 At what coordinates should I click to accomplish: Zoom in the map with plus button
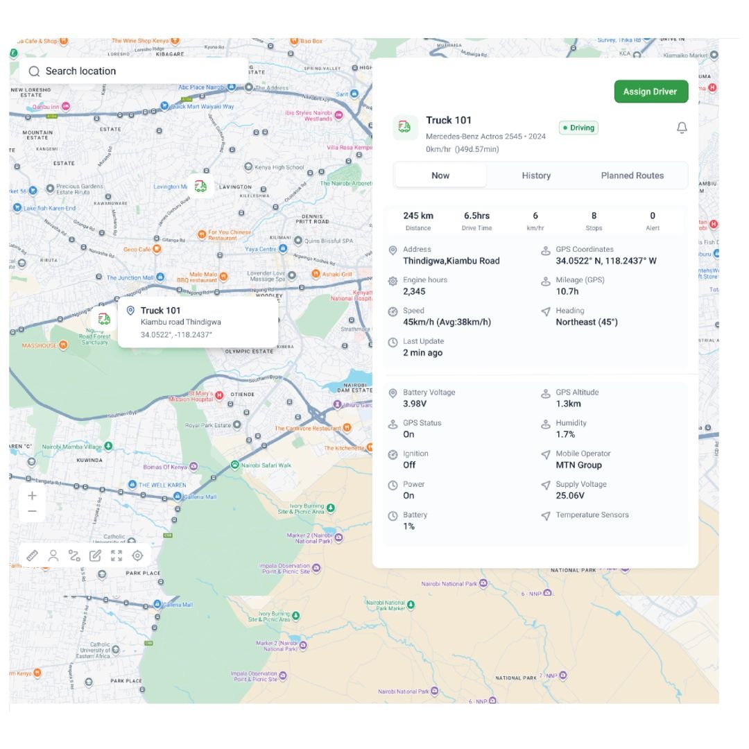(32, 495)
